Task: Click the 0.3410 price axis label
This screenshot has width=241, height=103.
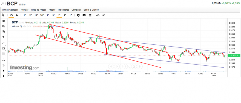Action: [x=232, y=23]
